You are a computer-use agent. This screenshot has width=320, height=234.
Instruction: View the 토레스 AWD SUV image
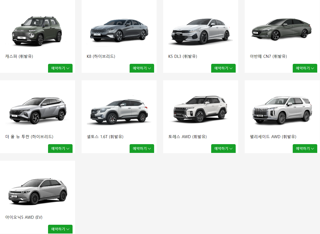pyautogui.click(x=200, y=109)
